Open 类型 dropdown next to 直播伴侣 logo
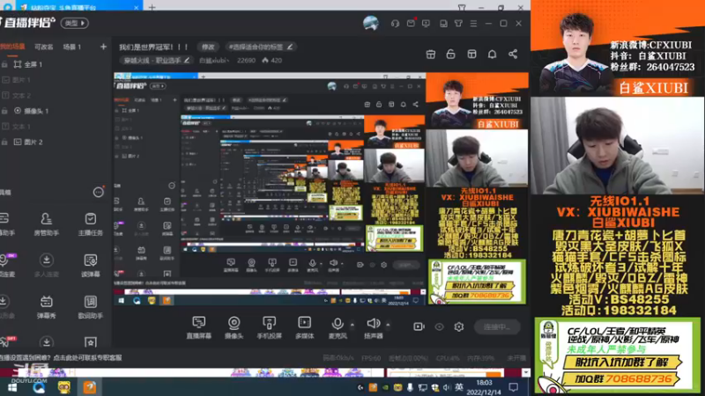The width and height of the screenshot is (705, 396). pos(75,23)
